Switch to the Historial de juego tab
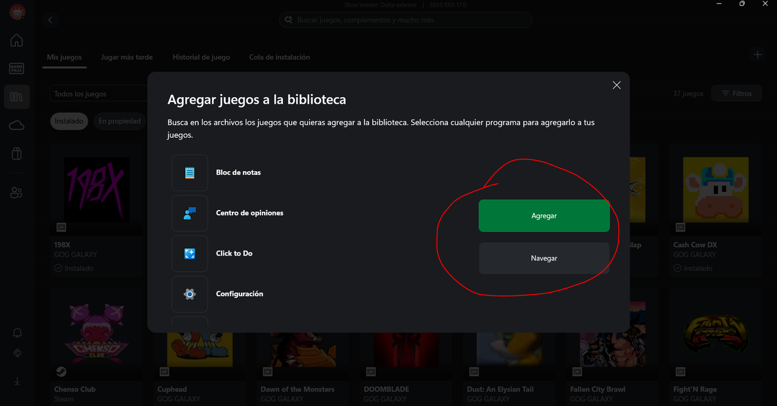The image size is (777, 406). 201,57
